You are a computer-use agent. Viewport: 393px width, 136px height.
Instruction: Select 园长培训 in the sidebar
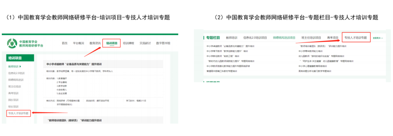tap(13, 100)
